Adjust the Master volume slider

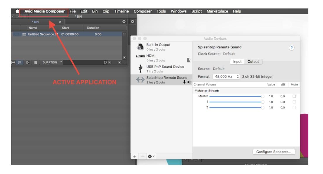pyautogui.click(x=236, y=96)
